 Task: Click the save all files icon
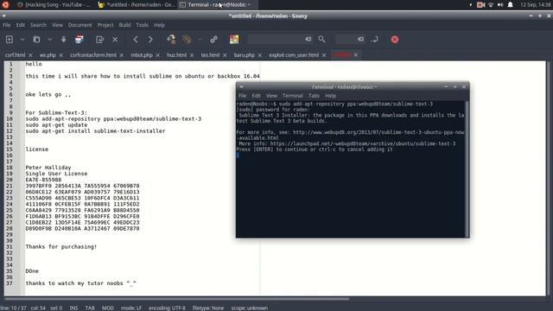(x=79, y=40)
